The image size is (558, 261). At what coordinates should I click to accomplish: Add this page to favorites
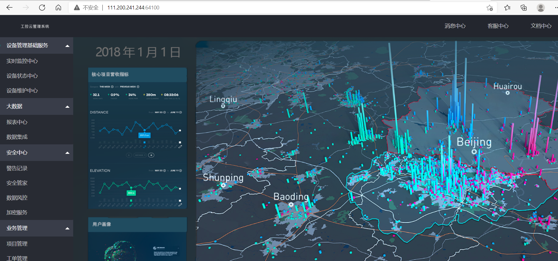pos(490,8)
